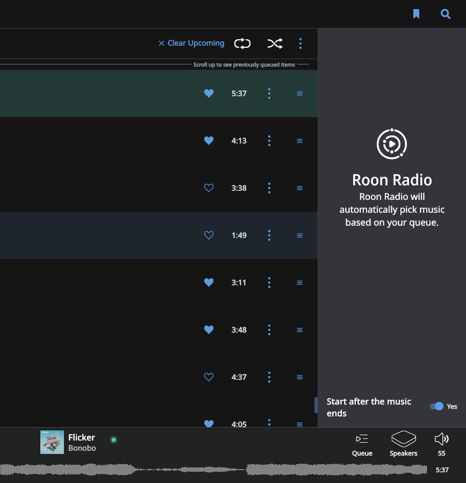This screenshot has width=466, height=483.
Task: Favorite the 1:49 track heart
Action: tap(209, 235)
